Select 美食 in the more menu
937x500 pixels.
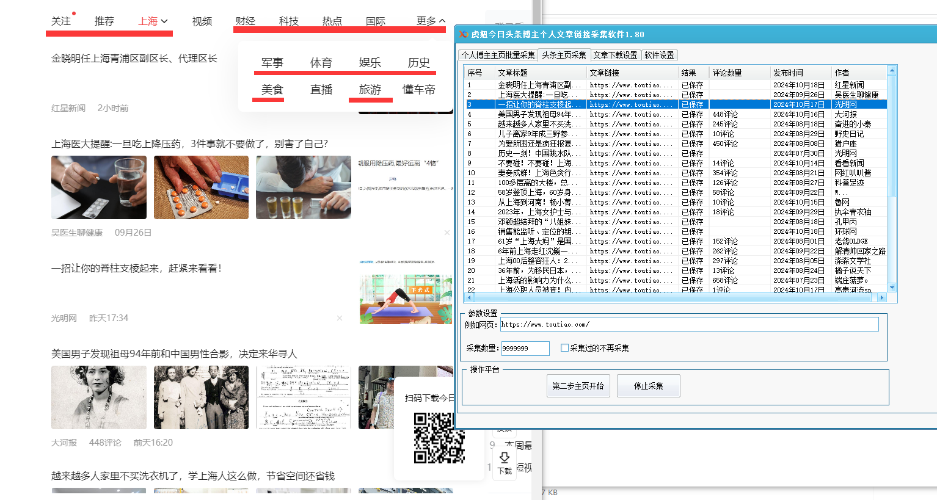pos(272,90)
